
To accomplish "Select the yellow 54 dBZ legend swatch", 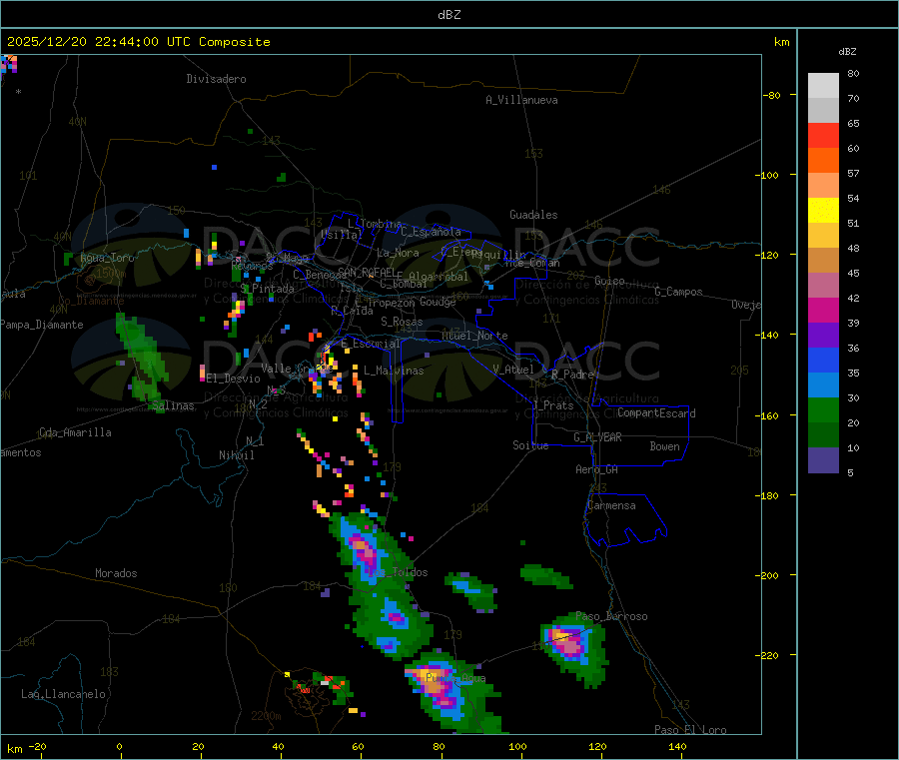I will 823,211.
